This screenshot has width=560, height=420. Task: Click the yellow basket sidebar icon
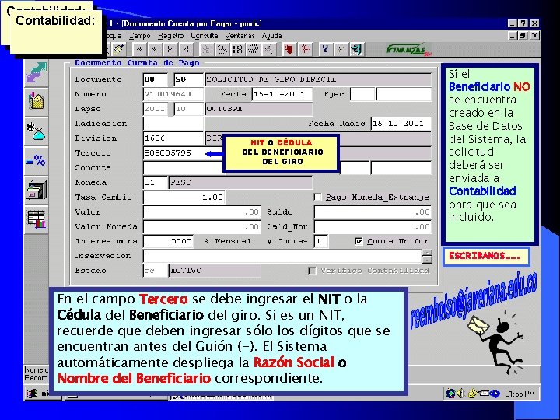click(x=36, y=101)
